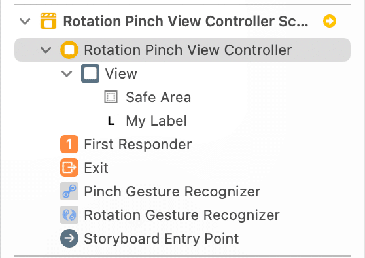Click the Safe Area dashed square icon
Screen dimensions: 365x258
[111, 97]
